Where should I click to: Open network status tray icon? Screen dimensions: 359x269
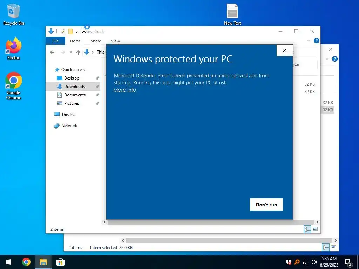tap(305, 262)
